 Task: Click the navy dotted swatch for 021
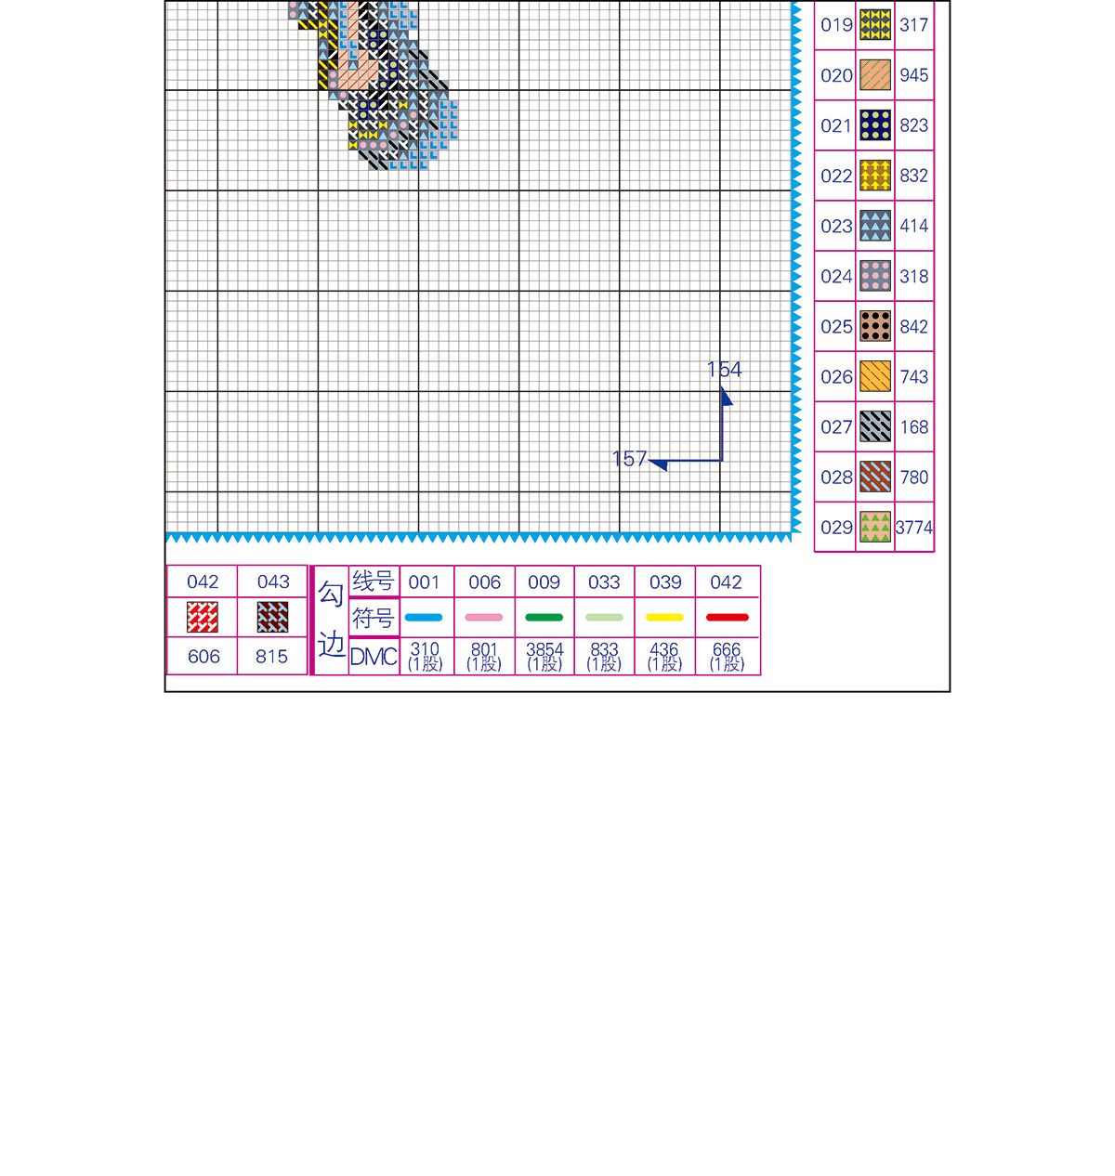[875, 125]
